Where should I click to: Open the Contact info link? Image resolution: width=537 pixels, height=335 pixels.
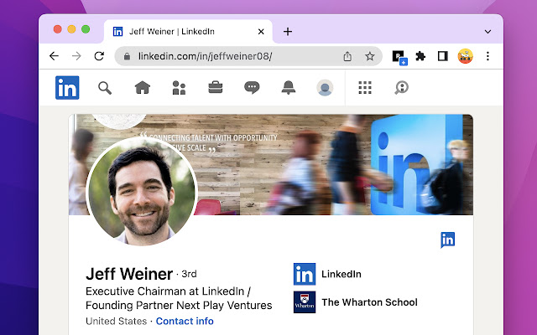click(184, 321)
